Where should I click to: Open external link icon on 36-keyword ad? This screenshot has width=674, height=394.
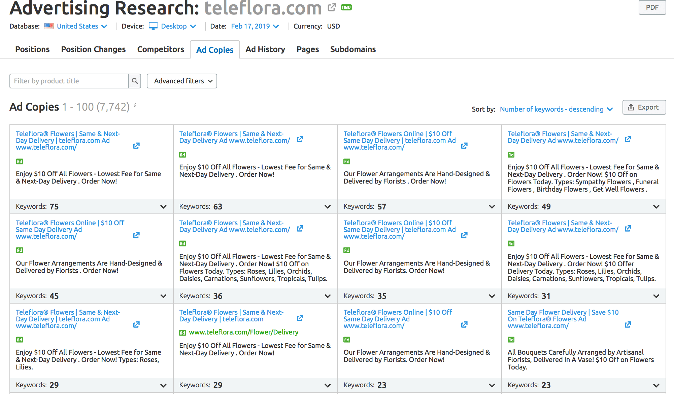tap(300, 228)
